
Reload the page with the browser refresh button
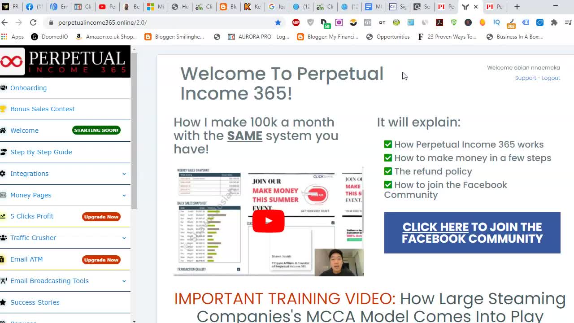tap(33, 22)
